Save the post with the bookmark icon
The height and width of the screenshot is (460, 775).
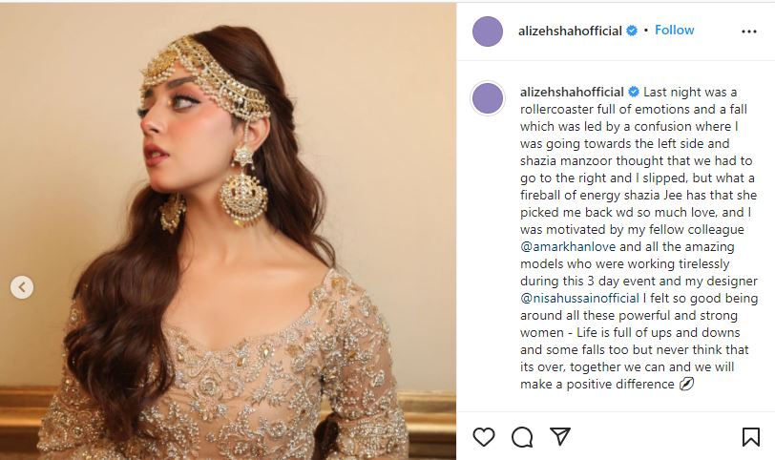coord(751,437)
